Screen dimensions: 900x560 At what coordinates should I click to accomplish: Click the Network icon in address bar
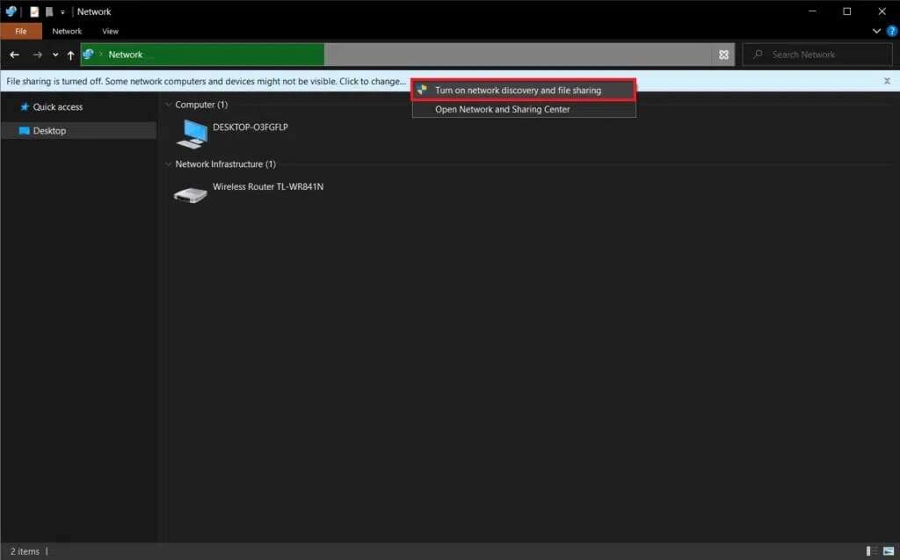pos(89,54)
